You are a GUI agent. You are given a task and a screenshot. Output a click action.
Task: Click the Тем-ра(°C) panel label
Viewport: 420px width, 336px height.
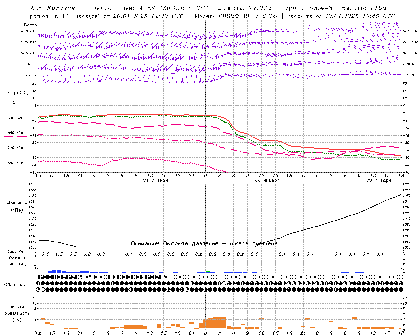tap(15, 93)
